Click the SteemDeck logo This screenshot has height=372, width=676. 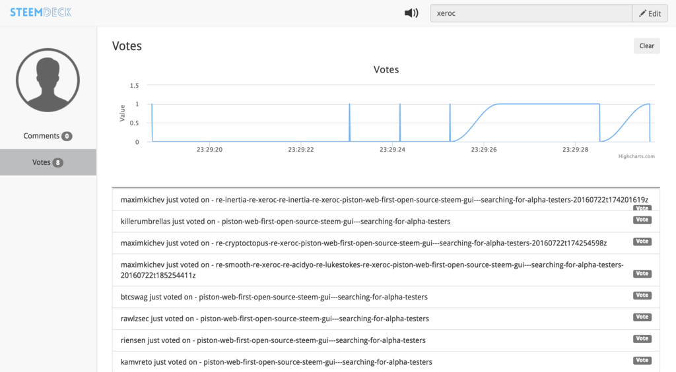41,13
